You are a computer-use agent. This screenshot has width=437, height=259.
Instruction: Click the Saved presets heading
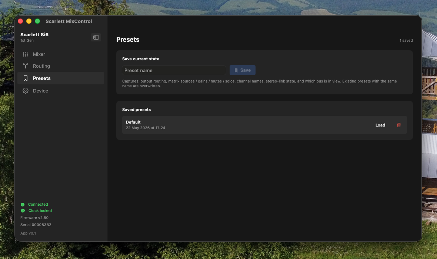[x=137, y=110]
